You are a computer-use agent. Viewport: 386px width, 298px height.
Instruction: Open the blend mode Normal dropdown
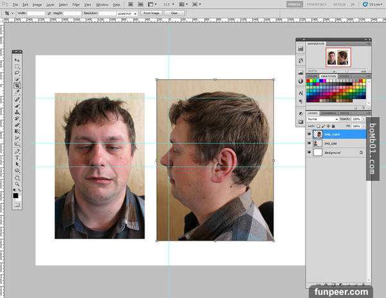[322, 119]
